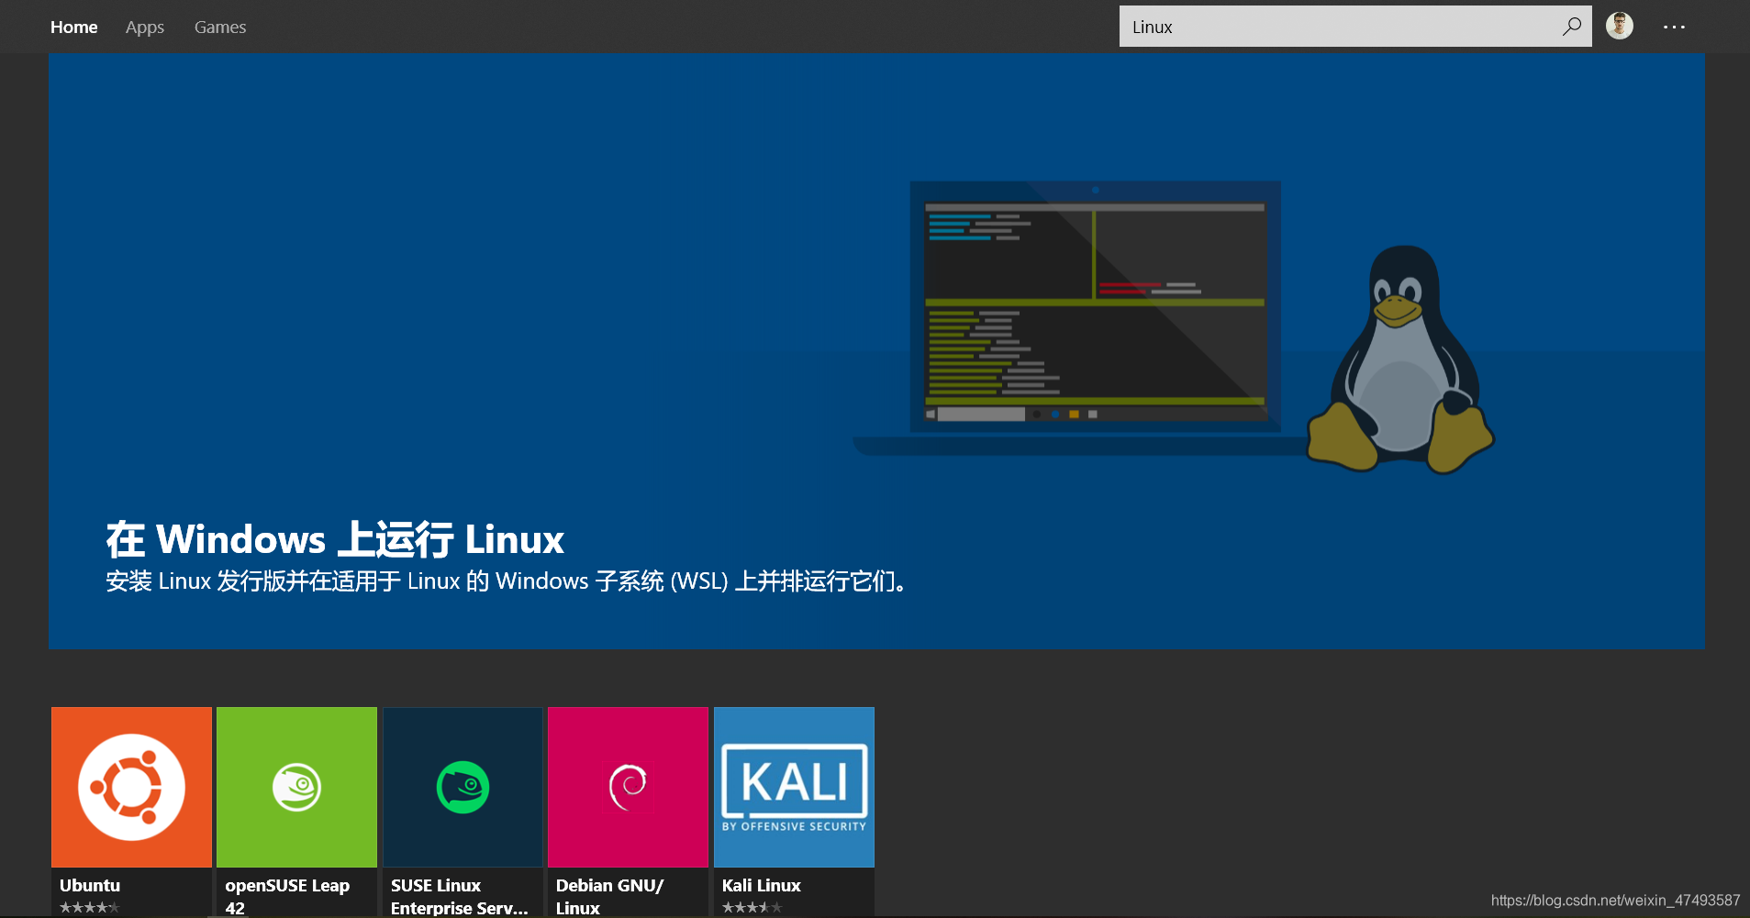1750x918 pixels.
Task: Open the SUSE Linux Enterprise Server tile icon
Action: pyautogui.click(x=463, y=787)
